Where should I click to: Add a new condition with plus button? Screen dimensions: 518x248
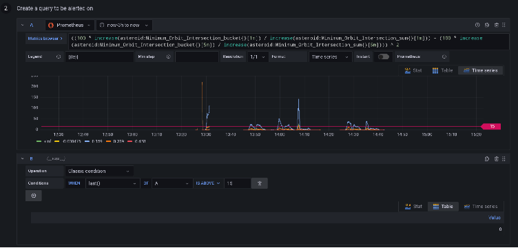tap(33, 196)
